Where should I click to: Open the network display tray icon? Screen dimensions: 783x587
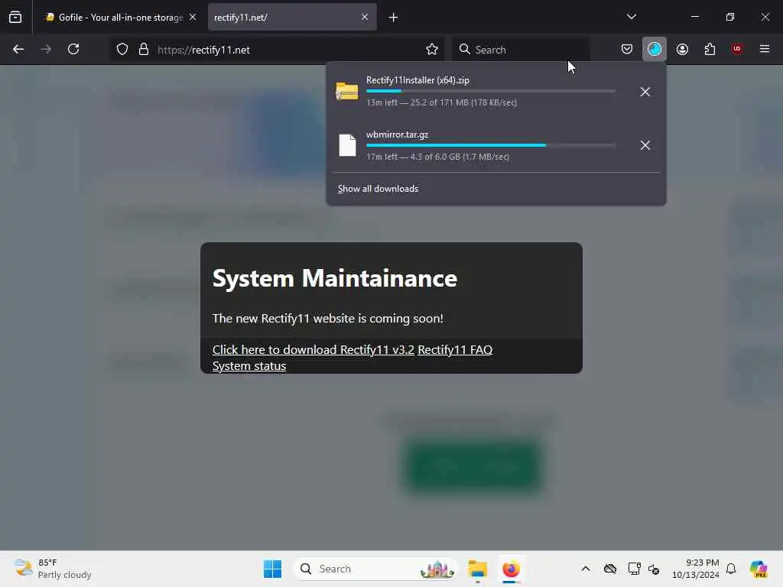(634, 569)
